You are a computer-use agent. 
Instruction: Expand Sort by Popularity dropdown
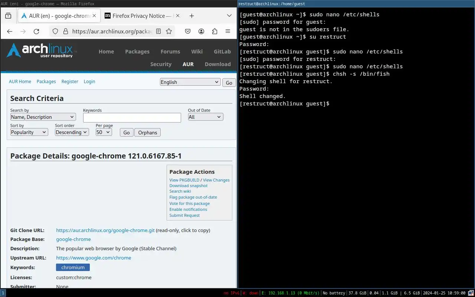(x=29, y=132)
